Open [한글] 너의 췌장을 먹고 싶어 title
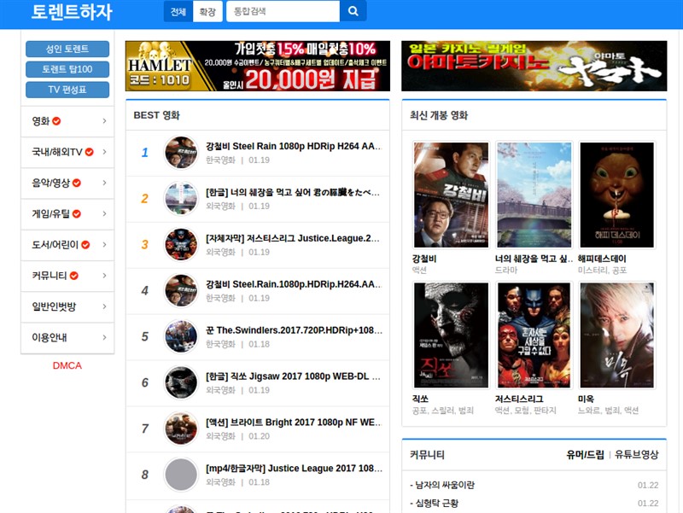 293,192
